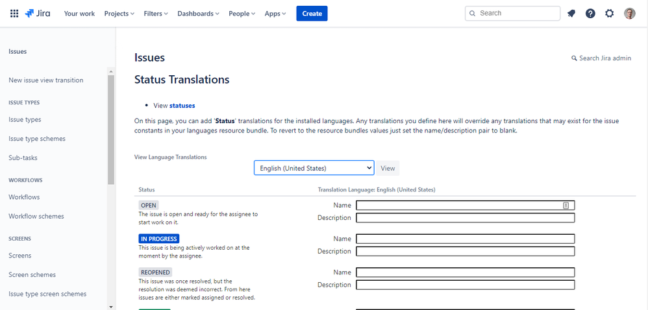
Task: Open the settings gear icon
Action: (x=610, y=14)
